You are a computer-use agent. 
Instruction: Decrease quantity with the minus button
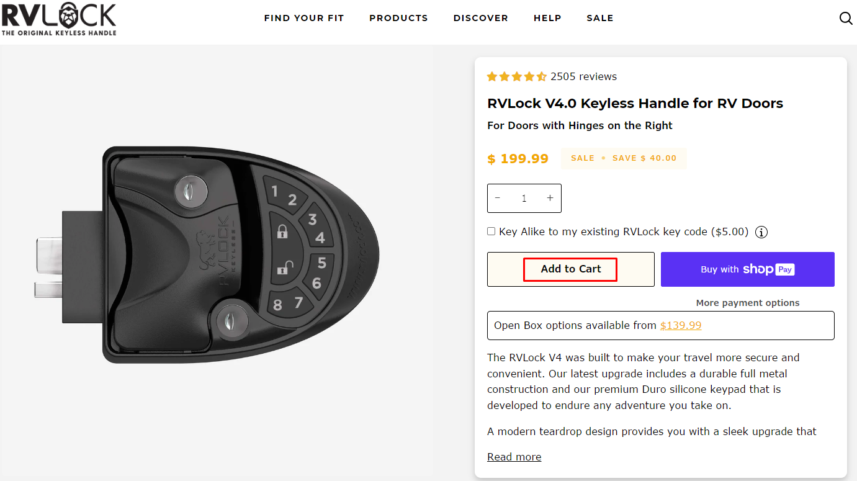click(498, 198)
